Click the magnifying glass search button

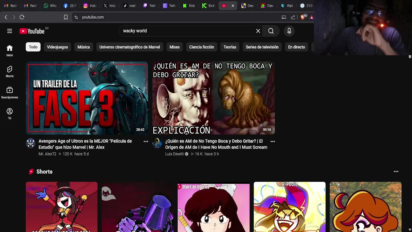click(x=271, y=31)
